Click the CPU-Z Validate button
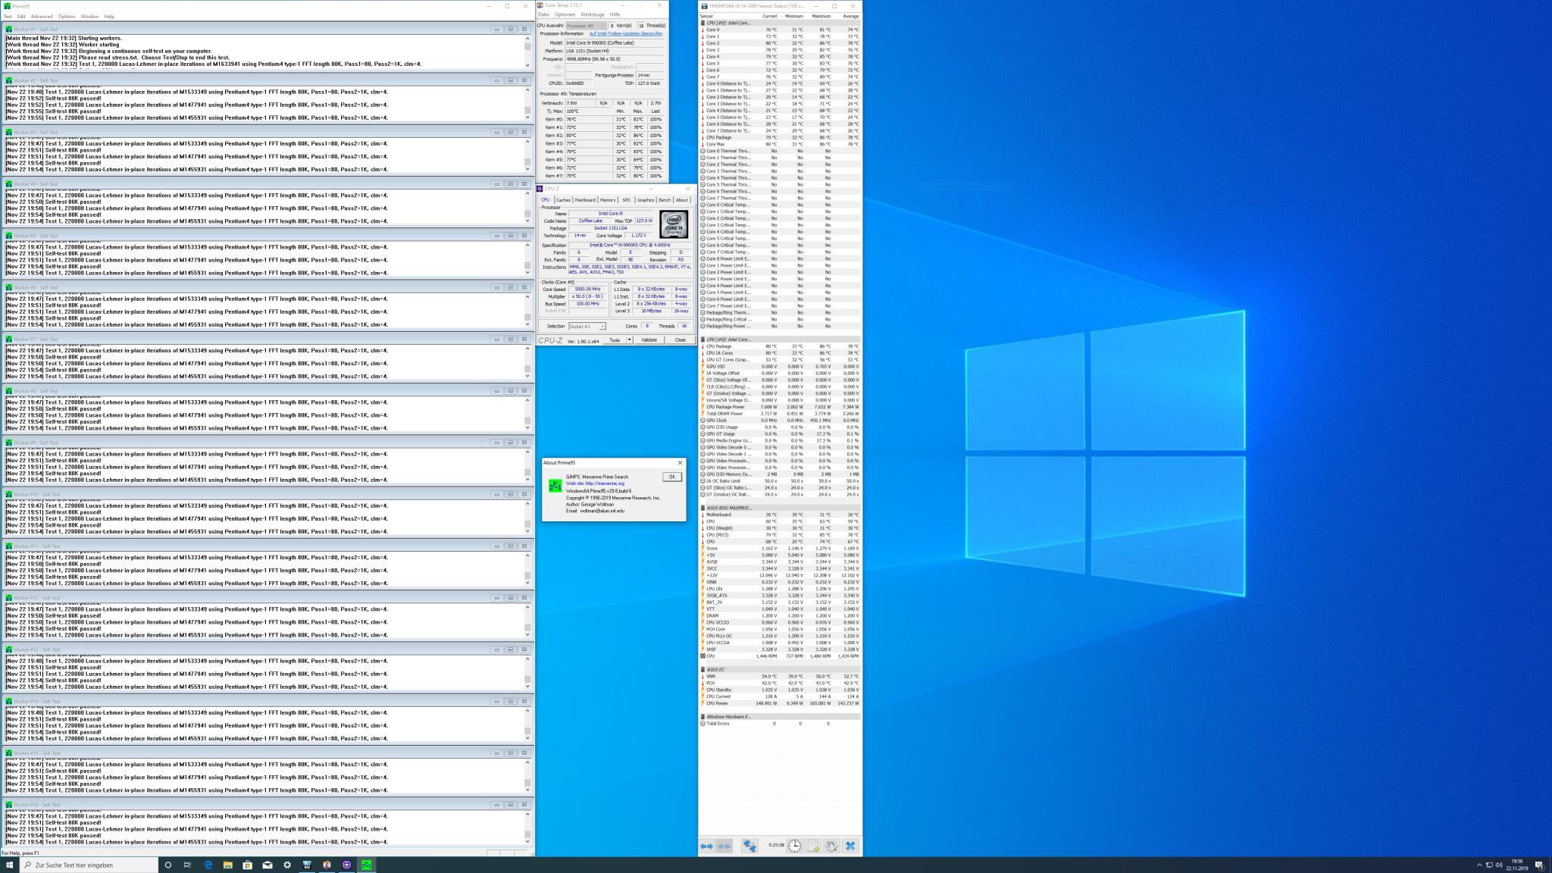This screenshot has width=1552, height=873. click(649, 340)
